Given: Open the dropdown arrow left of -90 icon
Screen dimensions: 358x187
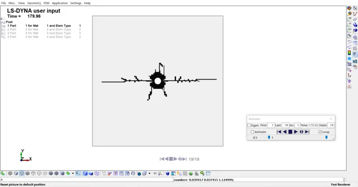Looking at the screenshot, I should point(149,173).
